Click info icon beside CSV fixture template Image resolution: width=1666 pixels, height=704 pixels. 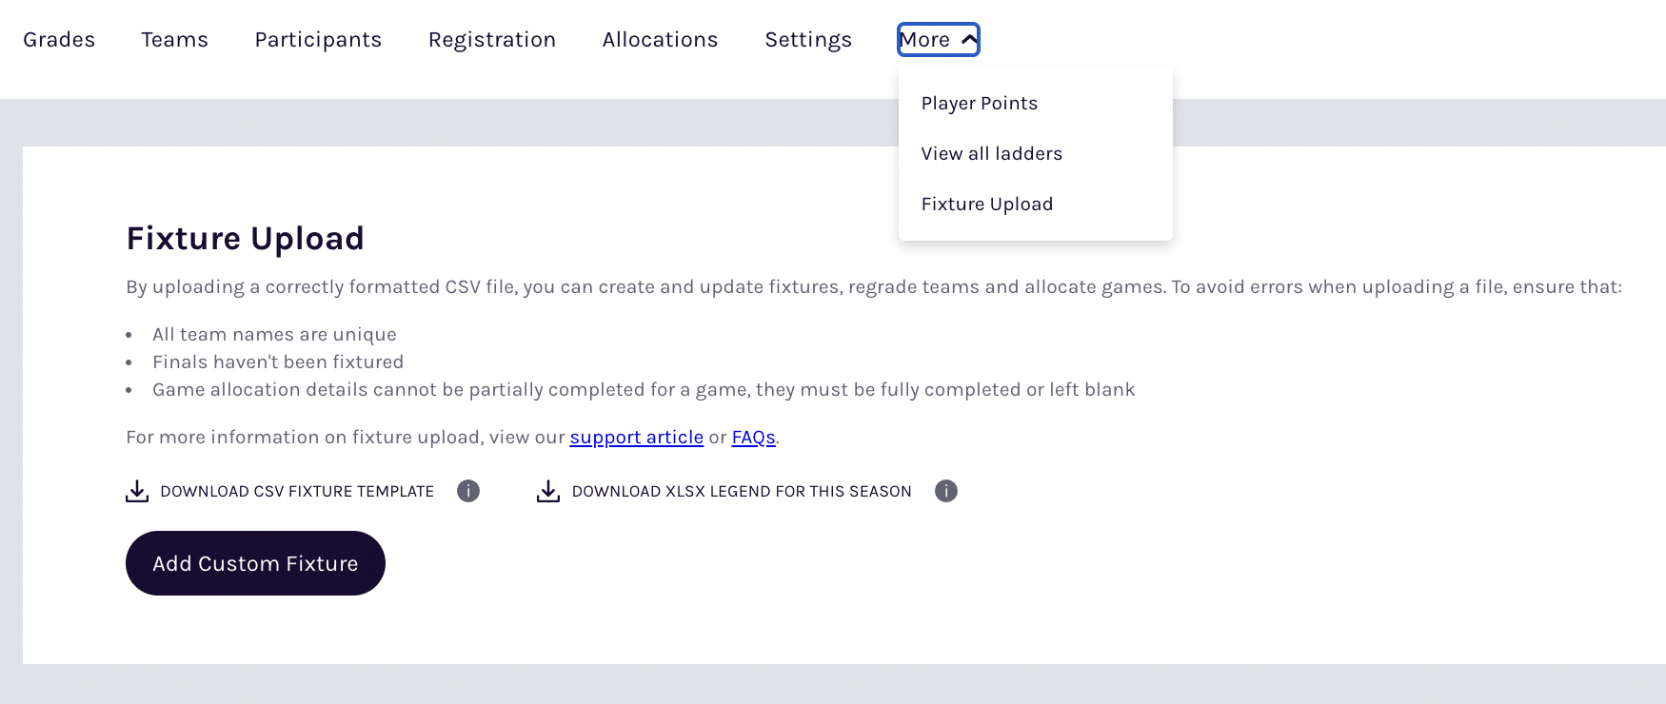click(x=468, y=491)
